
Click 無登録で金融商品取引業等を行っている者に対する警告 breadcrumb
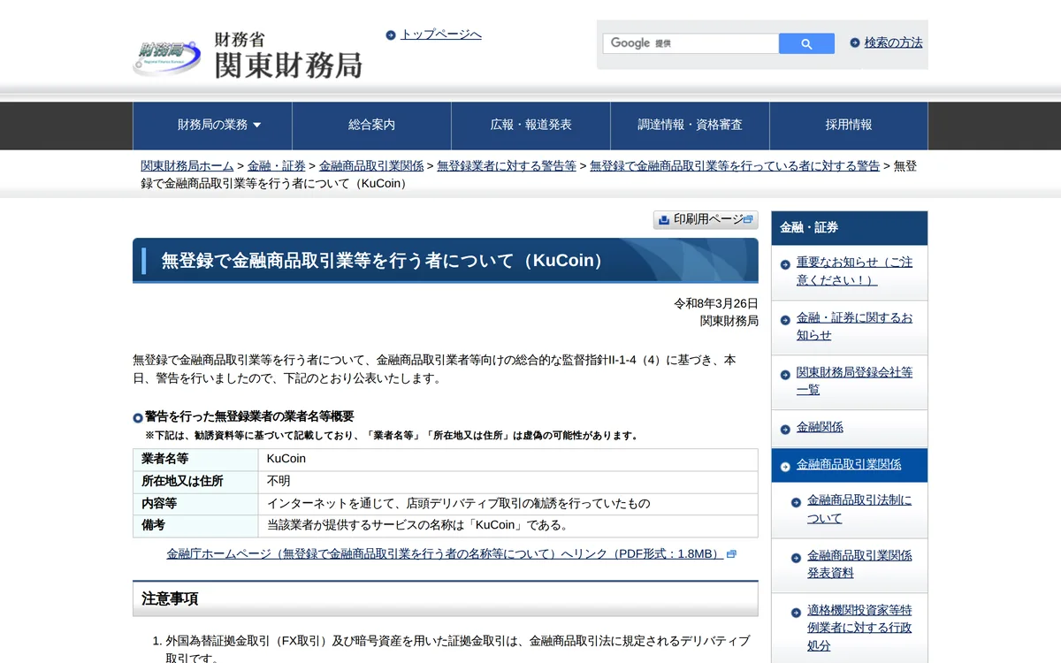[735, 166]
